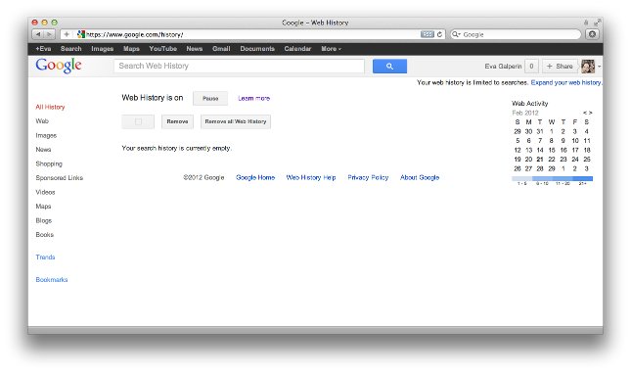
Task: Go back with the browser back arrow
Action: pyautogui.click(x=38, y=34)
